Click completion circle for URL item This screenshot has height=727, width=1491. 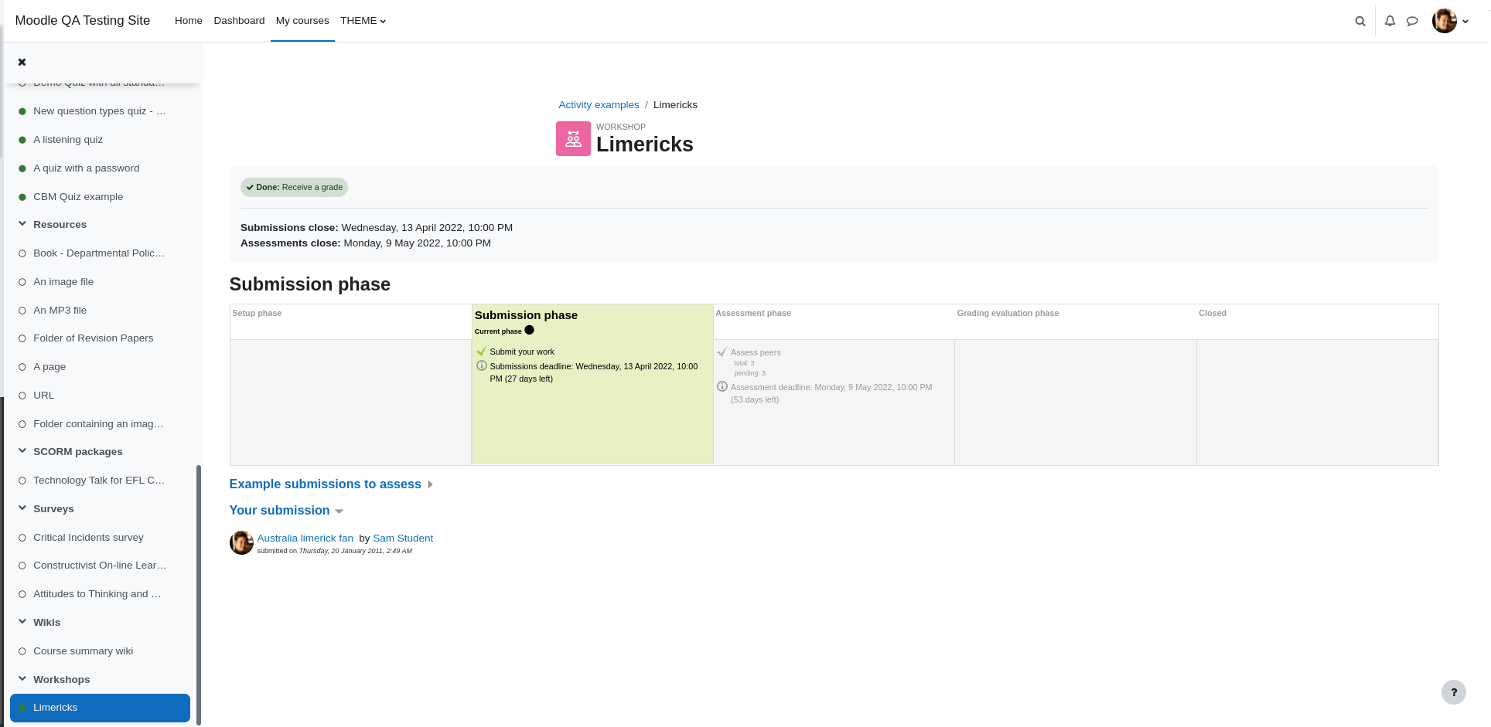click(22, 396)
